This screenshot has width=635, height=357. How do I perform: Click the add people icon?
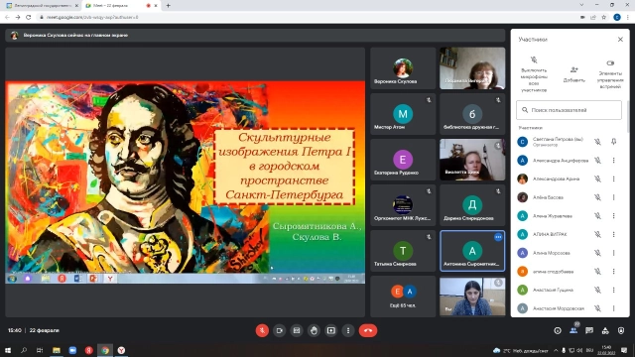coord(573,69)
